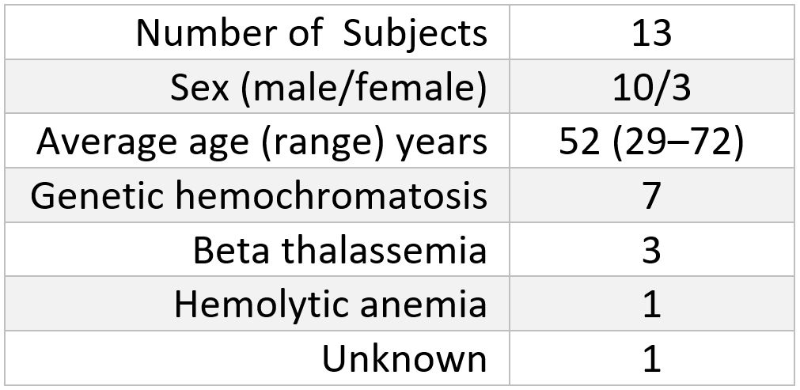The height and width of the screenshot is (390, 800).
Task: Click the "Genetic hemochromatosis" label cell
Action: (x=259, y=195)
